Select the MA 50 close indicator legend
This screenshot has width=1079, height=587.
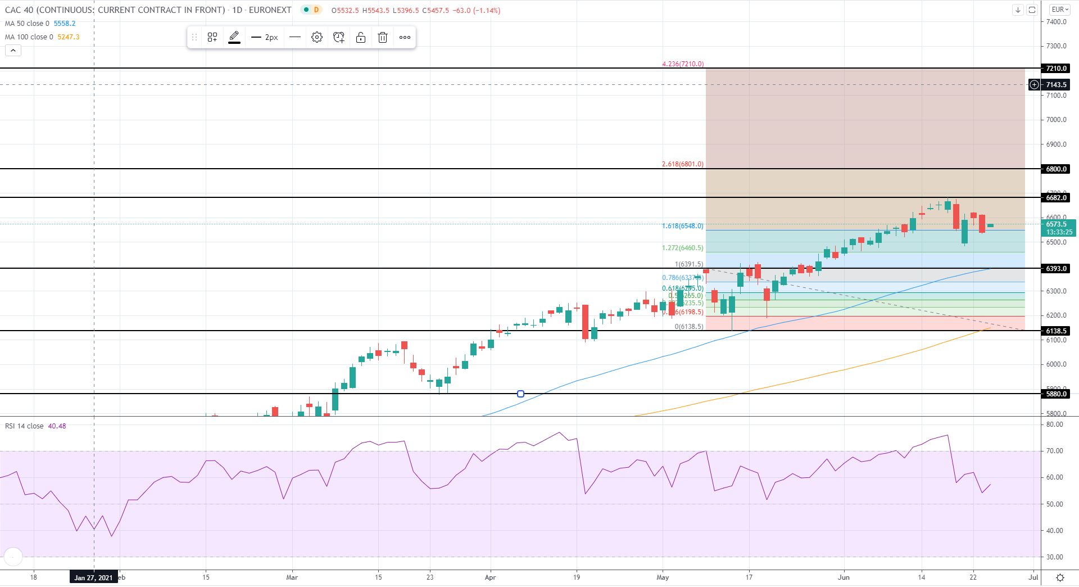coord(27,24)
